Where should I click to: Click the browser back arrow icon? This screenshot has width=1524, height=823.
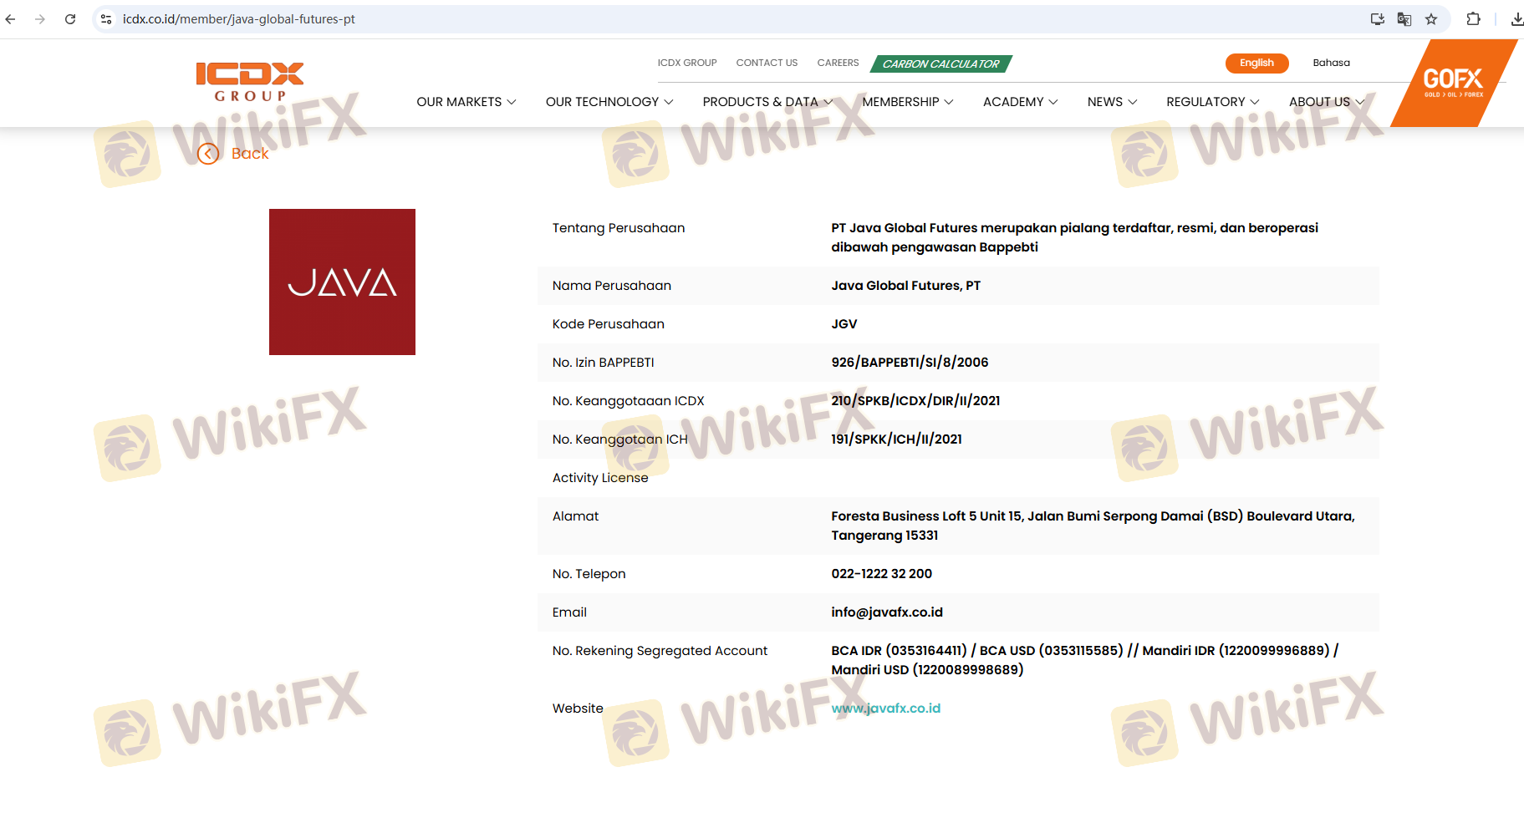[x=11, y=19]
